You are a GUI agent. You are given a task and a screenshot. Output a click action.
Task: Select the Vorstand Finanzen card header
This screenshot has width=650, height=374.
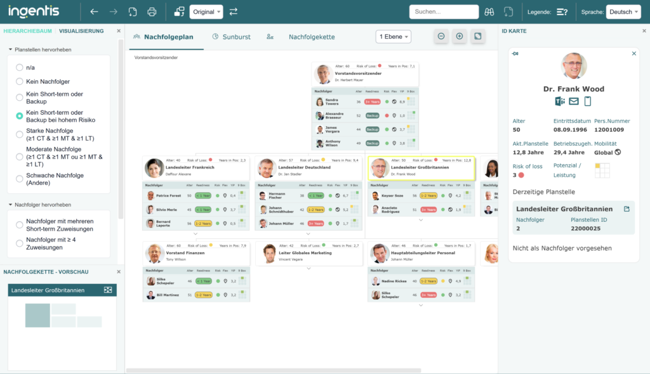click(x=196, y=254)
